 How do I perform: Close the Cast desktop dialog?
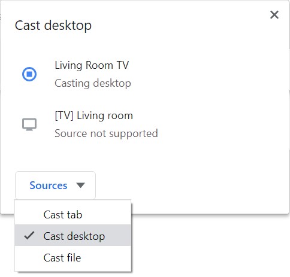point(274,15)
